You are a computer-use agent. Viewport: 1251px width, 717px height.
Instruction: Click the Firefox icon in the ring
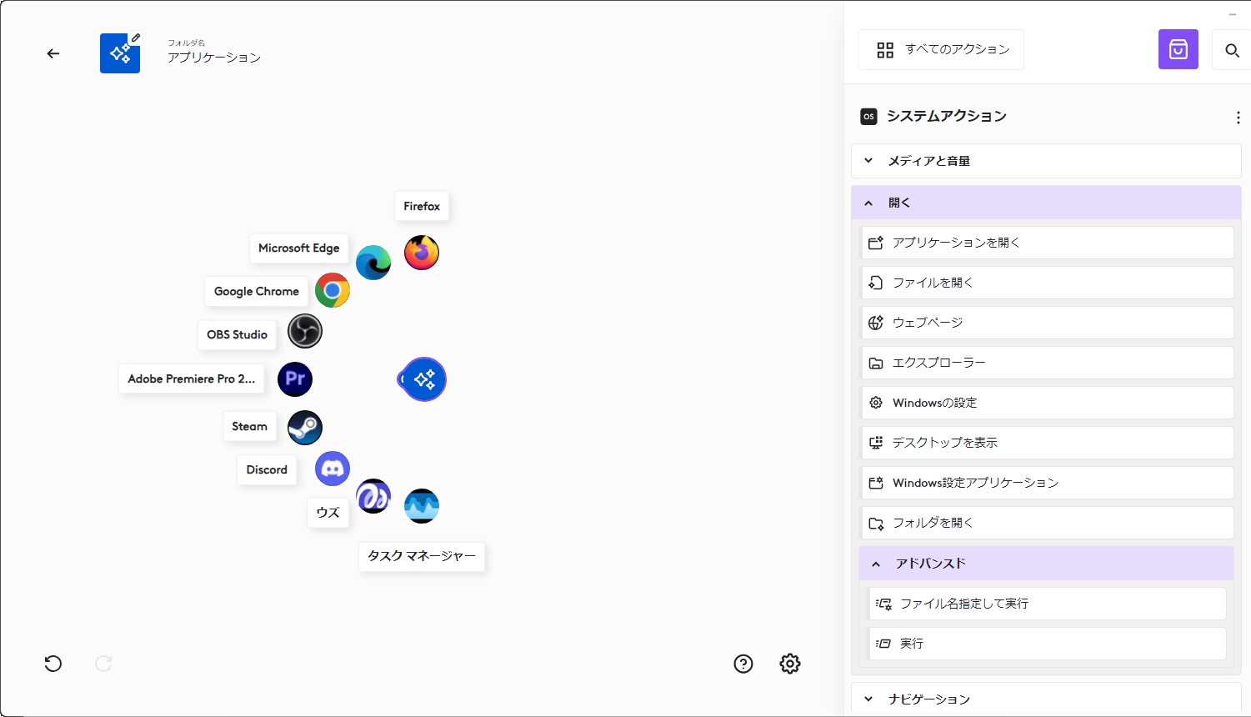coord(422,253)
